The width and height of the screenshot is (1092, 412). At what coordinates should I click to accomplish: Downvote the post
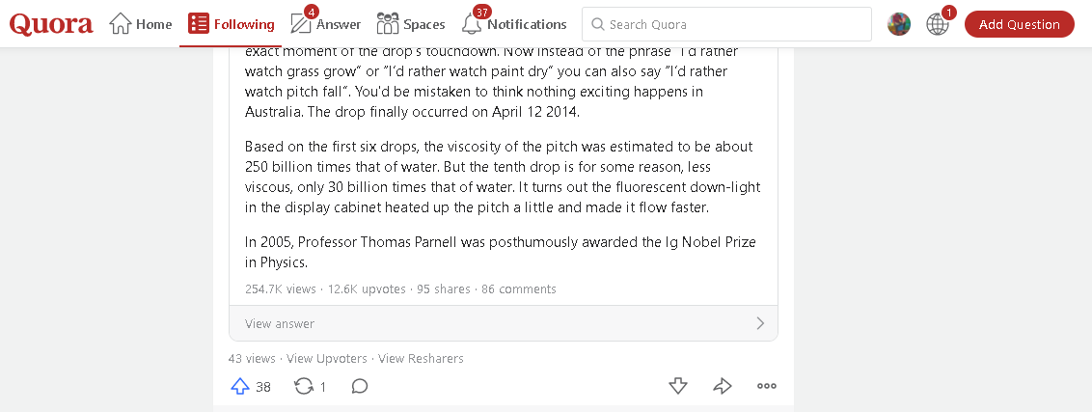(x=678, y=386)
